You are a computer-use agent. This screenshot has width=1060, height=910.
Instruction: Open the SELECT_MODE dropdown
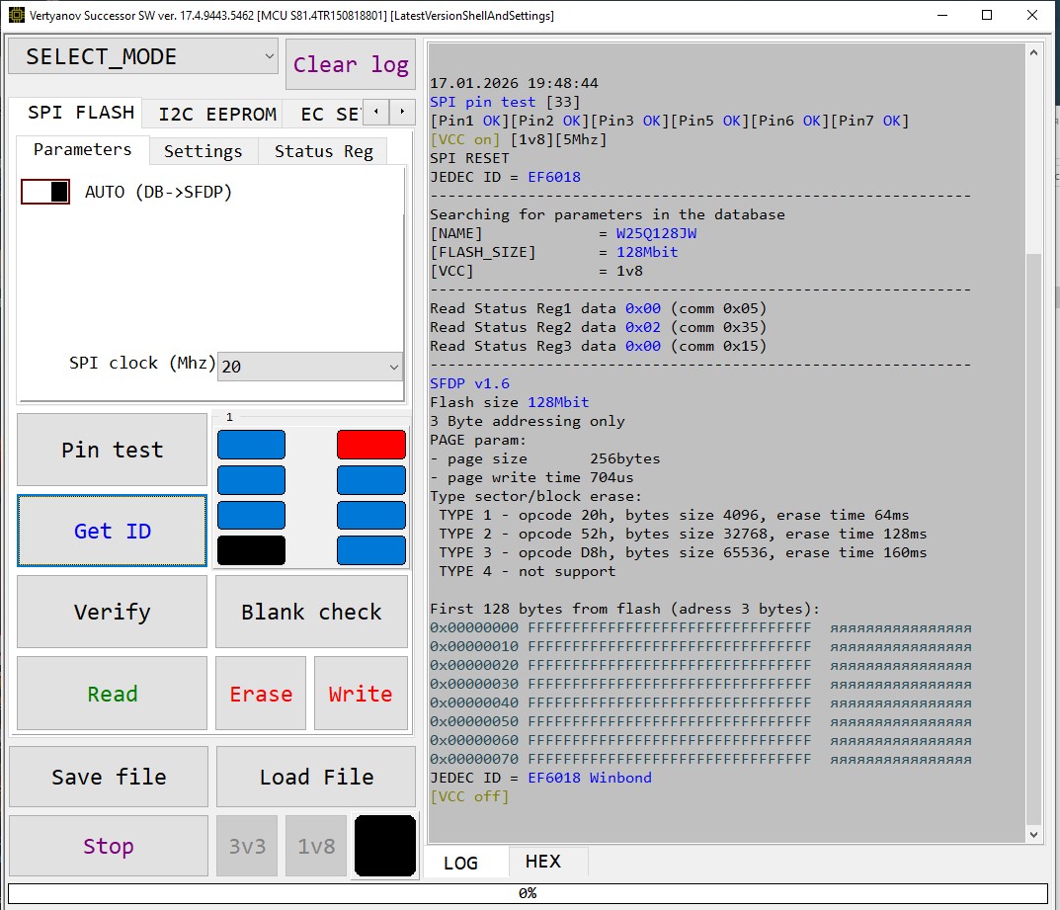coord(142,57)
